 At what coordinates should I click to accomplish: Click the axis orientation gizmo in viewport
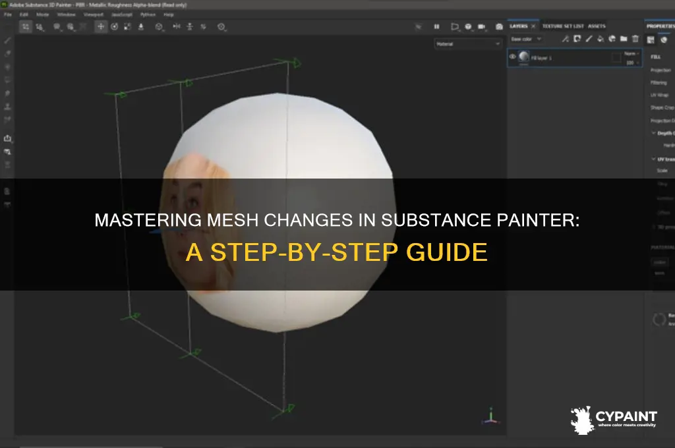click(x=490, y=416)
